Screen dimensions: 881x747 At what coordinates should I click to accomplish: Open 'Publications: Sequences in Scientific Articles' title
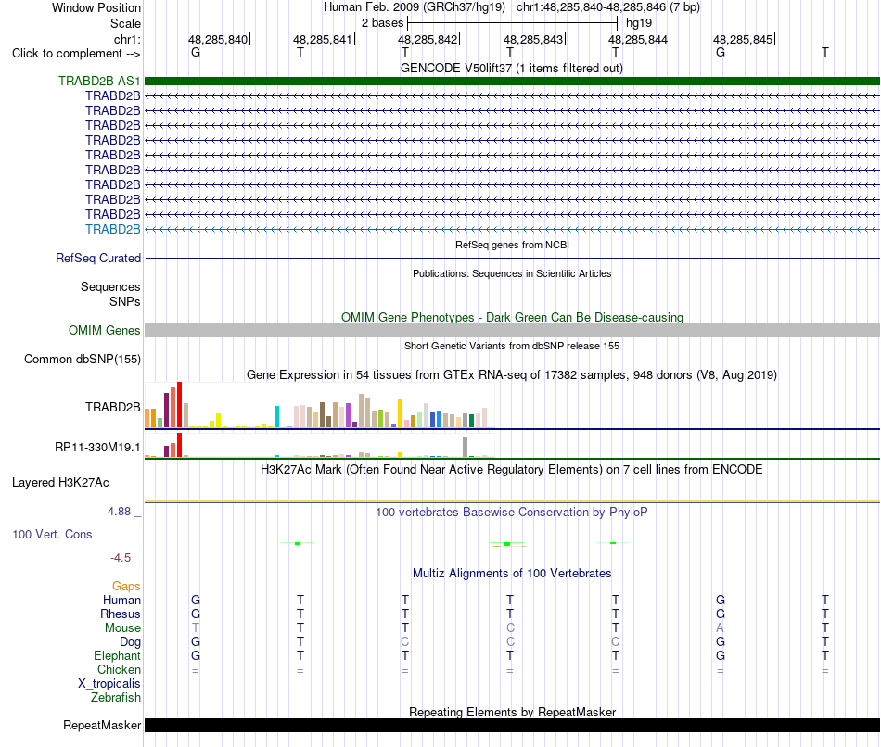pos(512,273)
